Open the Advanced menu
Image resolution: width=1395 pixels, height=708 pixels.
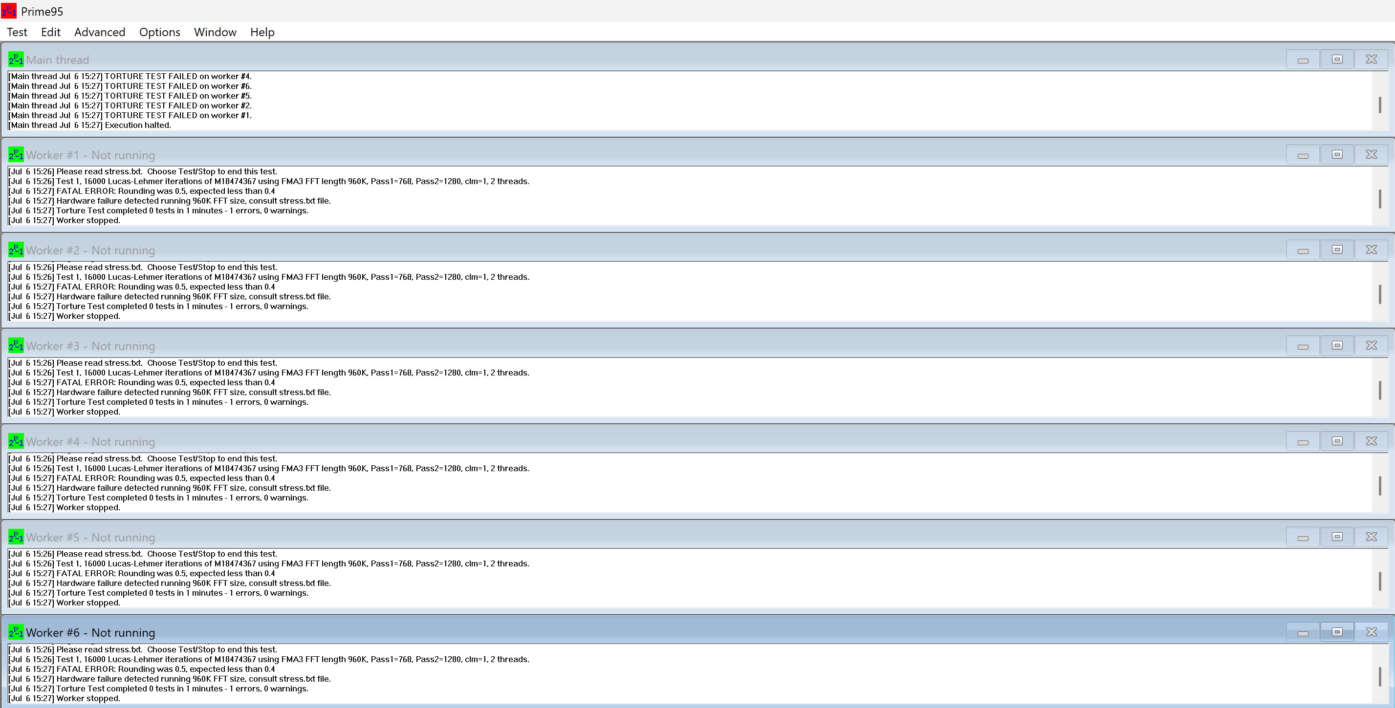point(100,32)
